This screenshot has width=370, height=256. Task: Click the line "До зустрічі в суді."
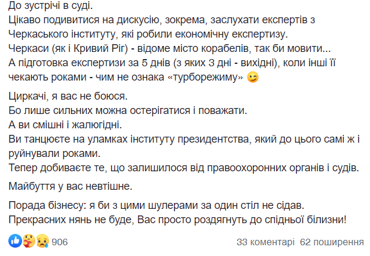tap(51, 7)
